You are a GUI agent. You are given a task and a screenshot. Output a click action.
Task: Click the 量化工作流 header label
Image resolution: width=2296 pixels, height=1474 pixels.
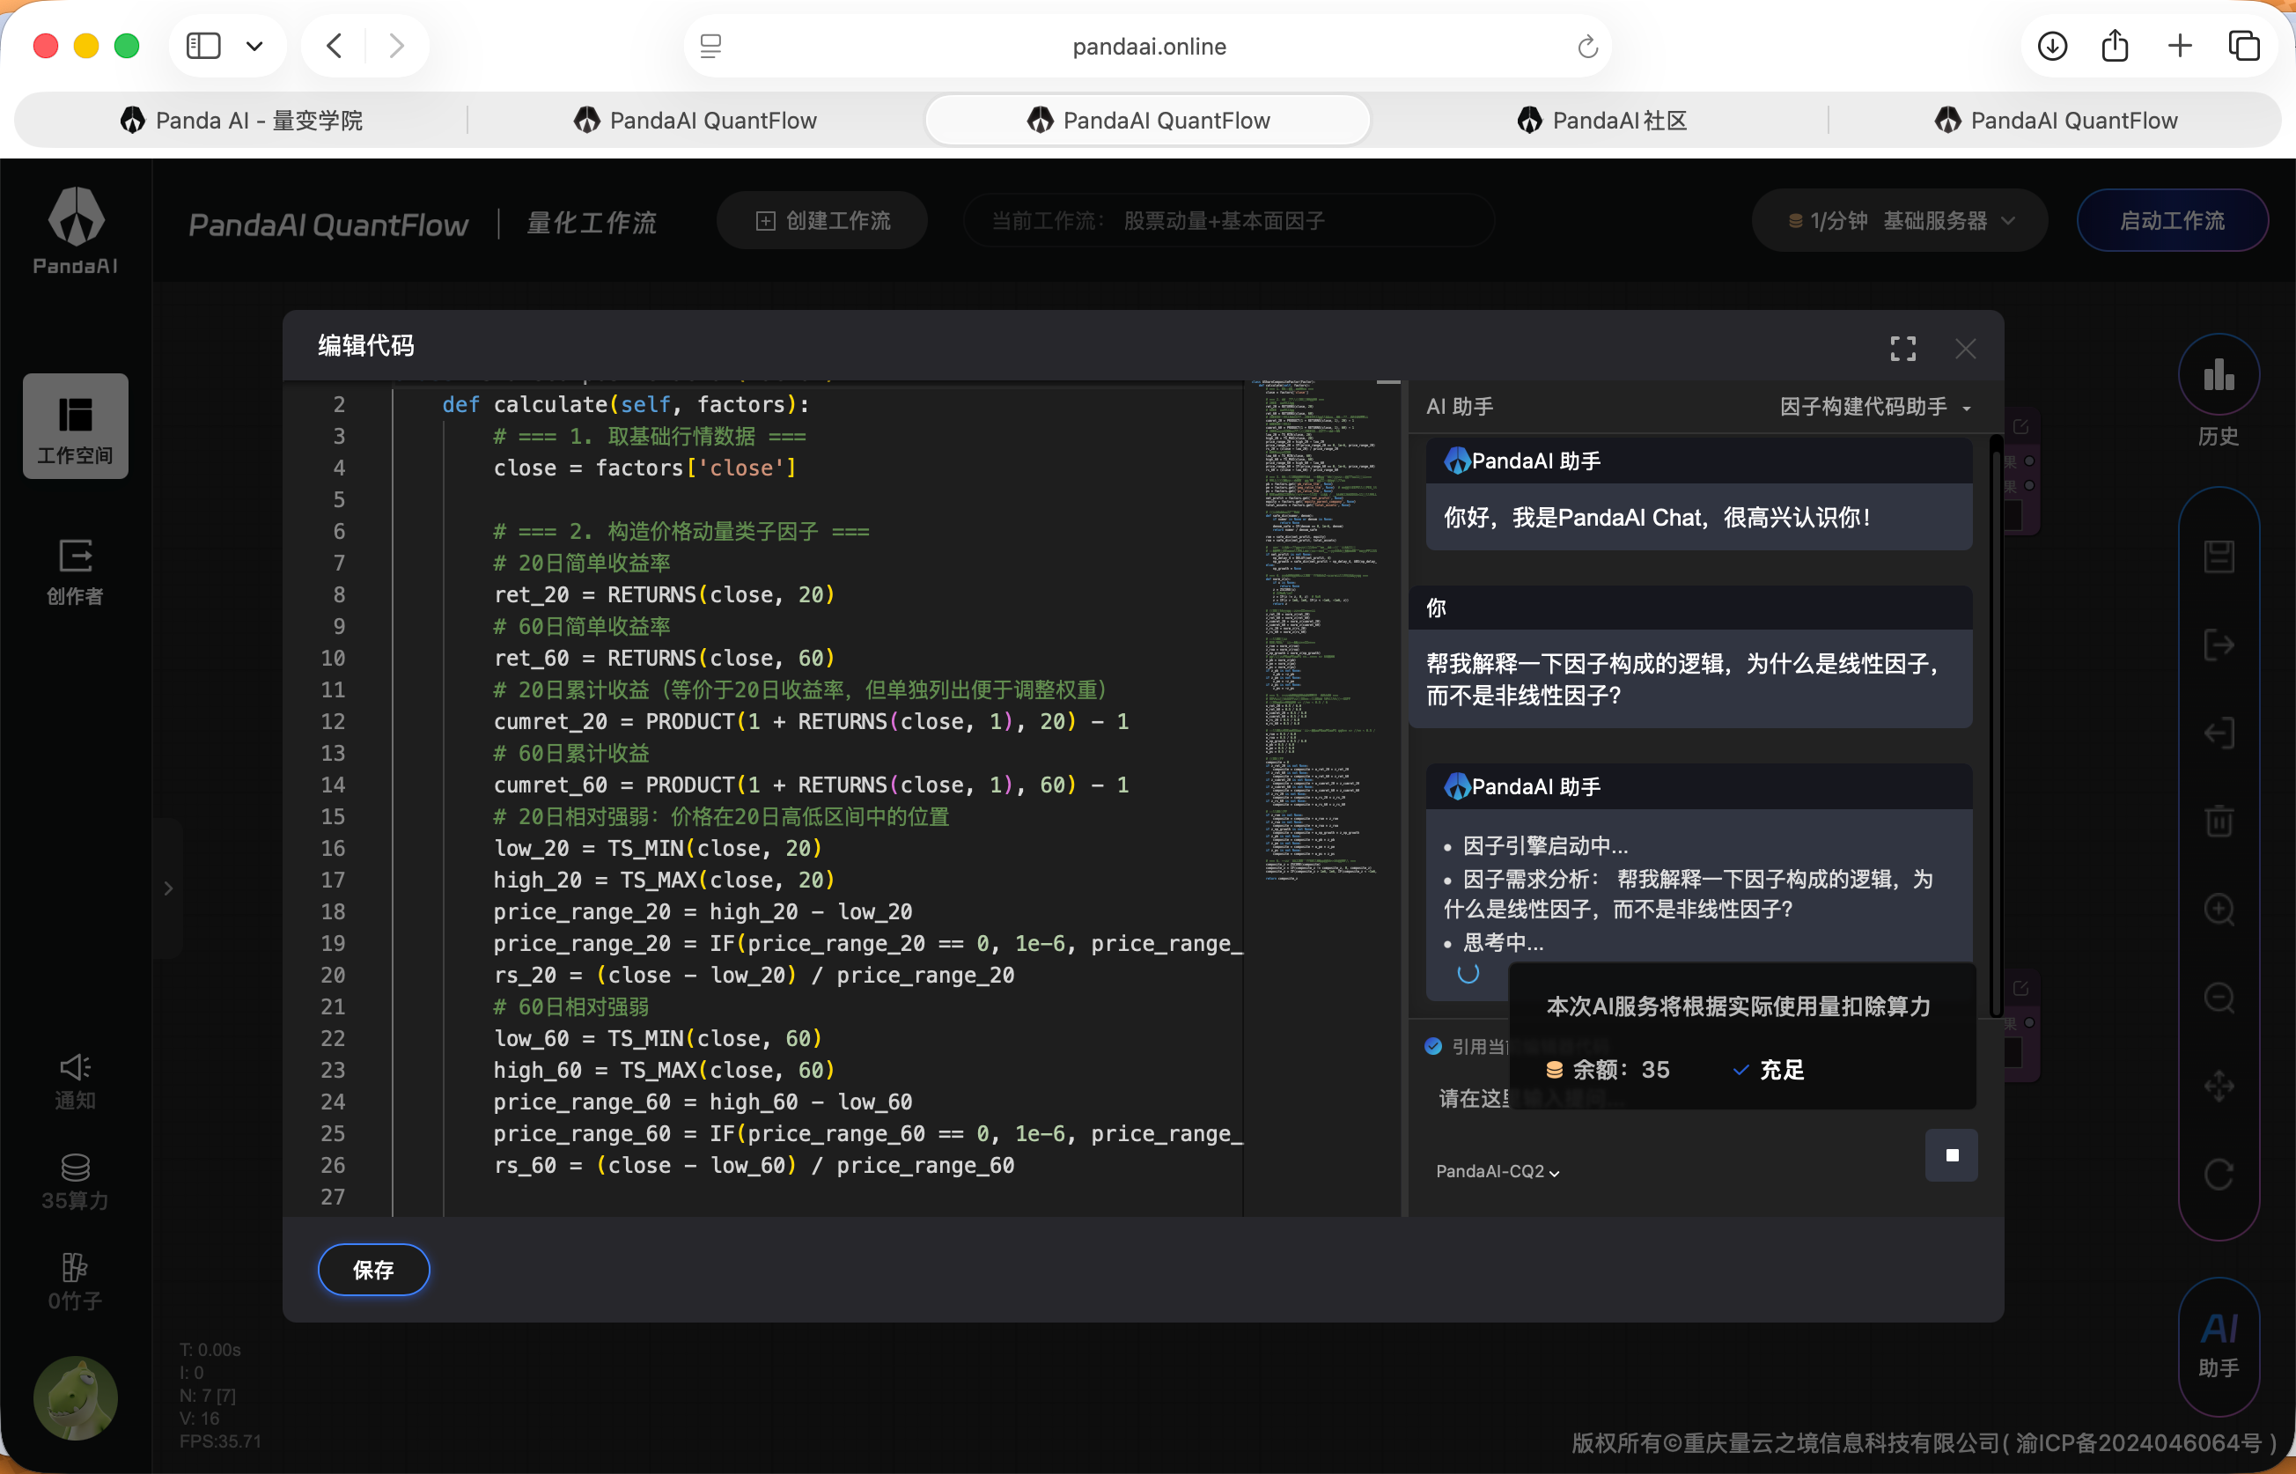(x=592, y=223)
